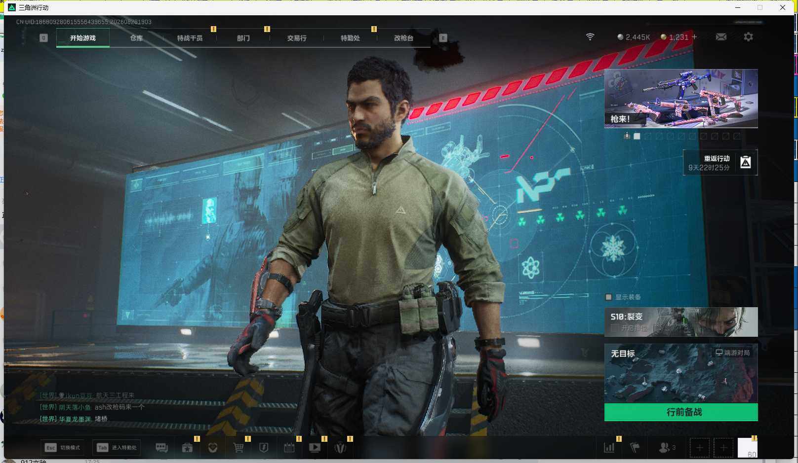
Task: Click the E key next tab icon
Action: pyautogui.click(x=443, y=38)
